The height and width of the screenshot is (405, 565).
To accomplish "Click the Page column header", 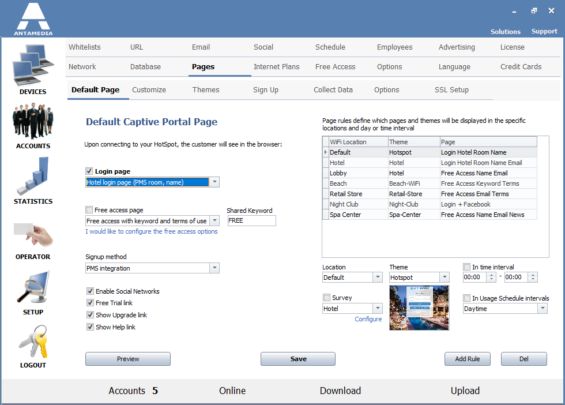I will (x=488, y=142).
